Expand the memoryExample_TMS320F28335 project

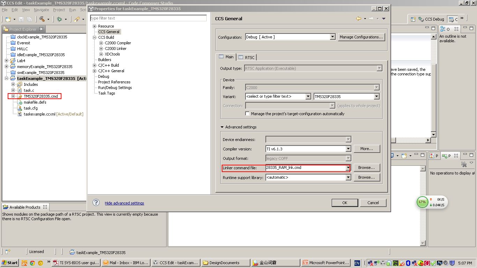(6, 67)
